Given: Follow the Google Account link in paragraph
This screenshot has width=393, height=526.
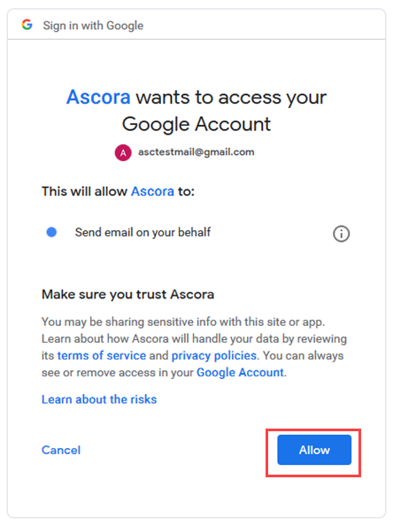Looking at the screenshot, I should pyautogui.click(x=240, y=372).
